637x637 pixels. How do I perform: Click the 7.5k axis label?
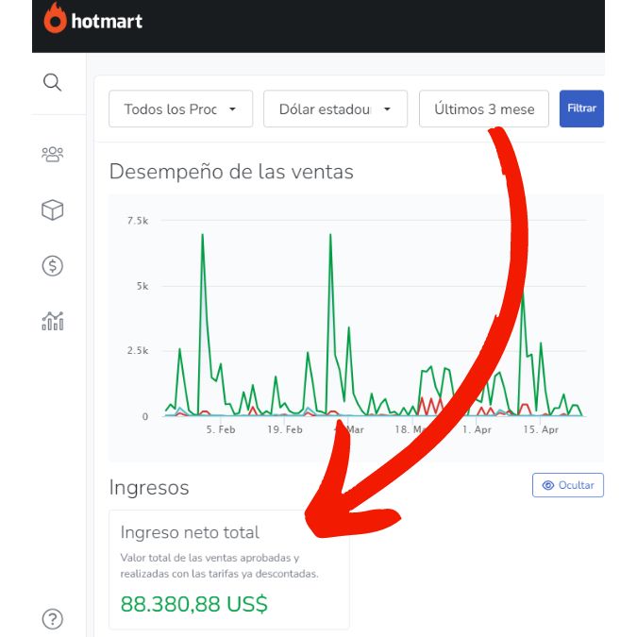tap(138, 221)
